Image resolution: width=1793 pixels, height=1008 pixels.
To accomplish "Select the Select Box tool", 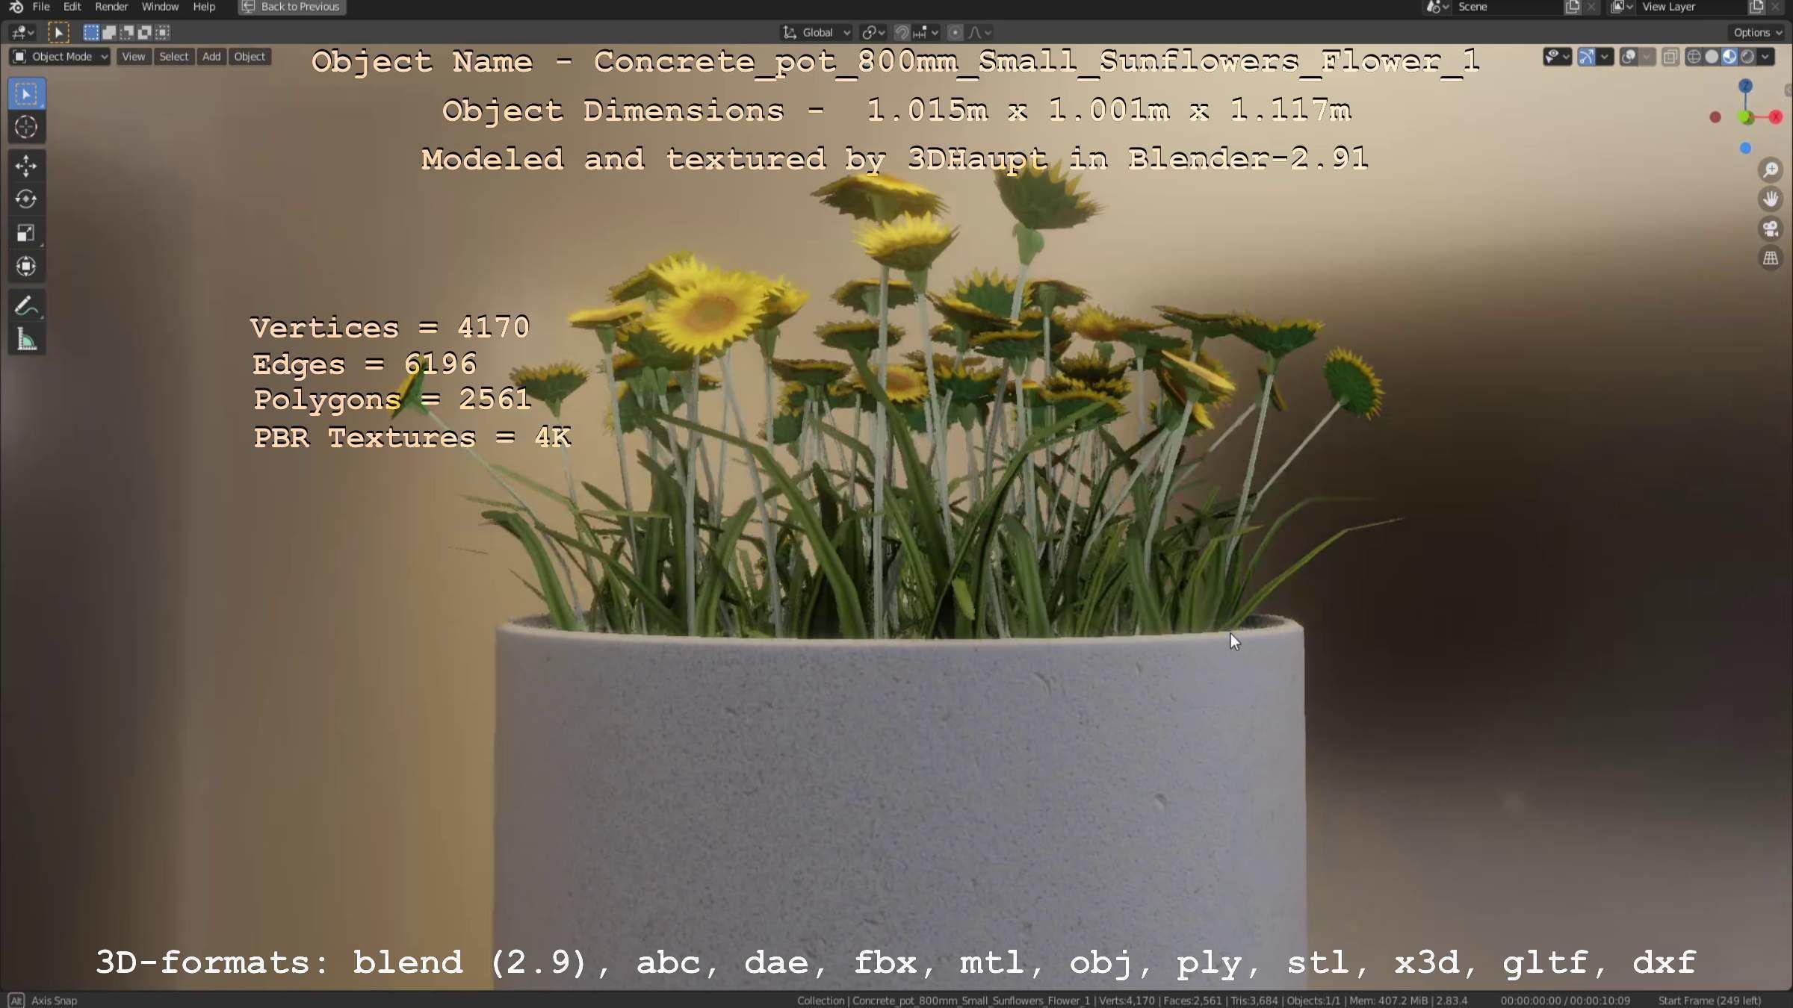I will coord(26,94).
